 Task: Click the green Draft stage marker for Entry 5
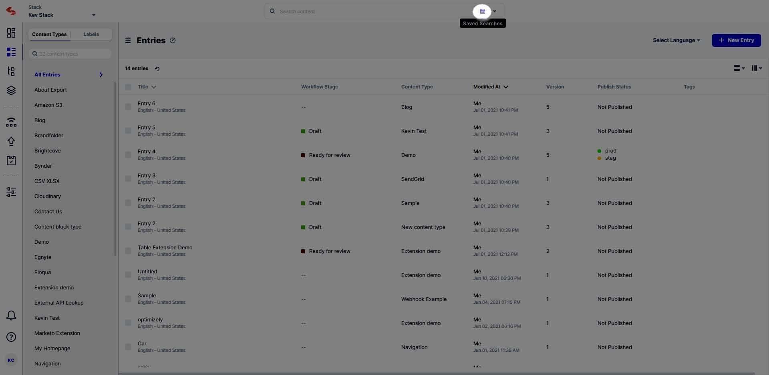303,131
